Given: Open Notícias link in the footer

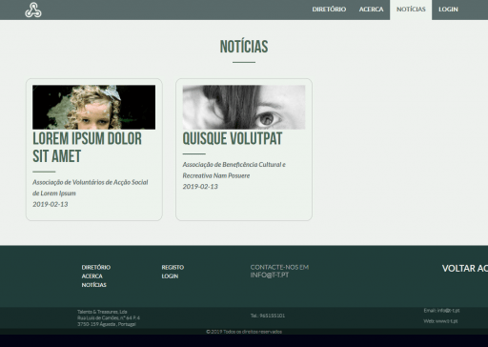Looking at the screenshot, I should click(x=94, y=285).
